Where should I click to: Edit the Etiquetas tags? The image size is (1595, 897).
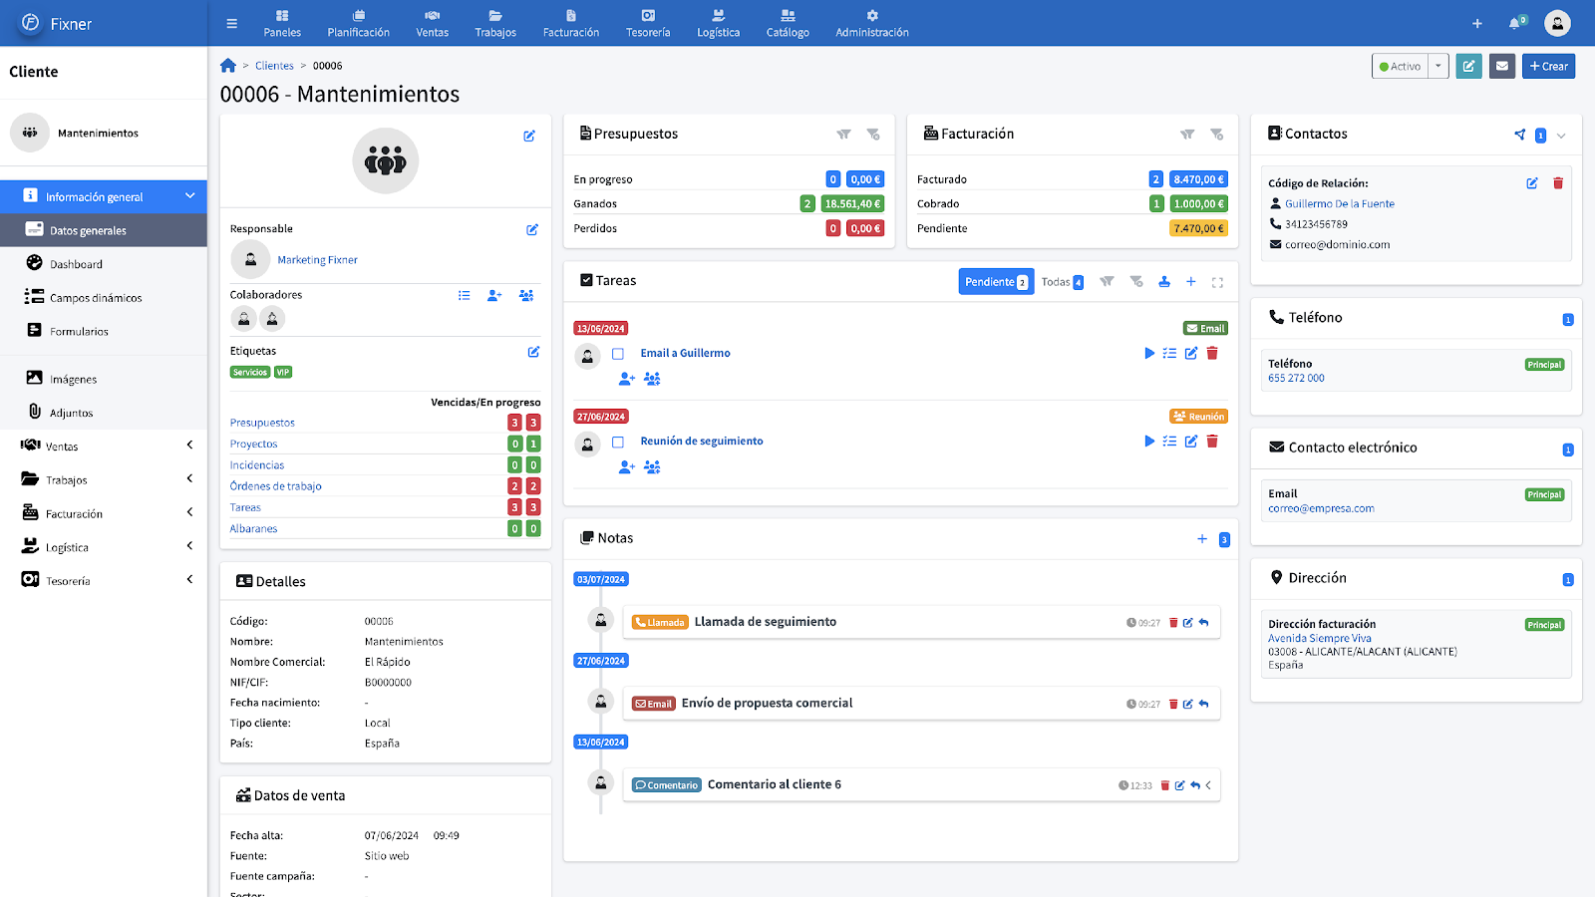[533, 352]
